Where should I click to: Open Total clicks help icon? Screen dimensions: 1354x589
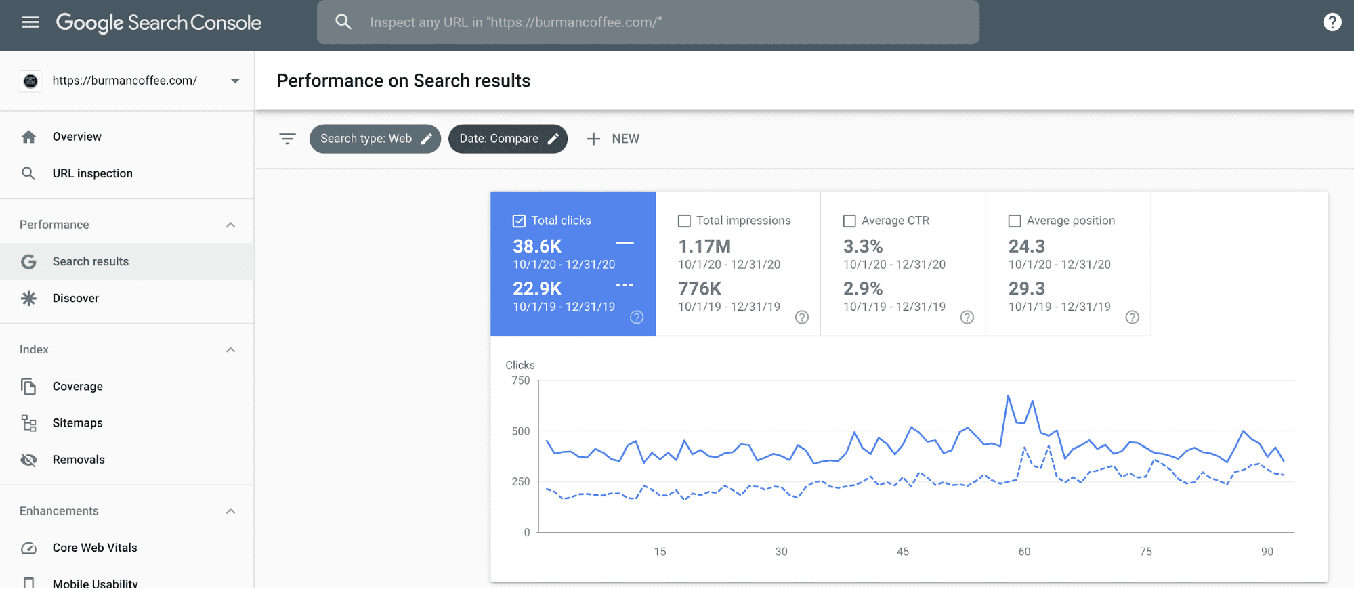(637, 317)
